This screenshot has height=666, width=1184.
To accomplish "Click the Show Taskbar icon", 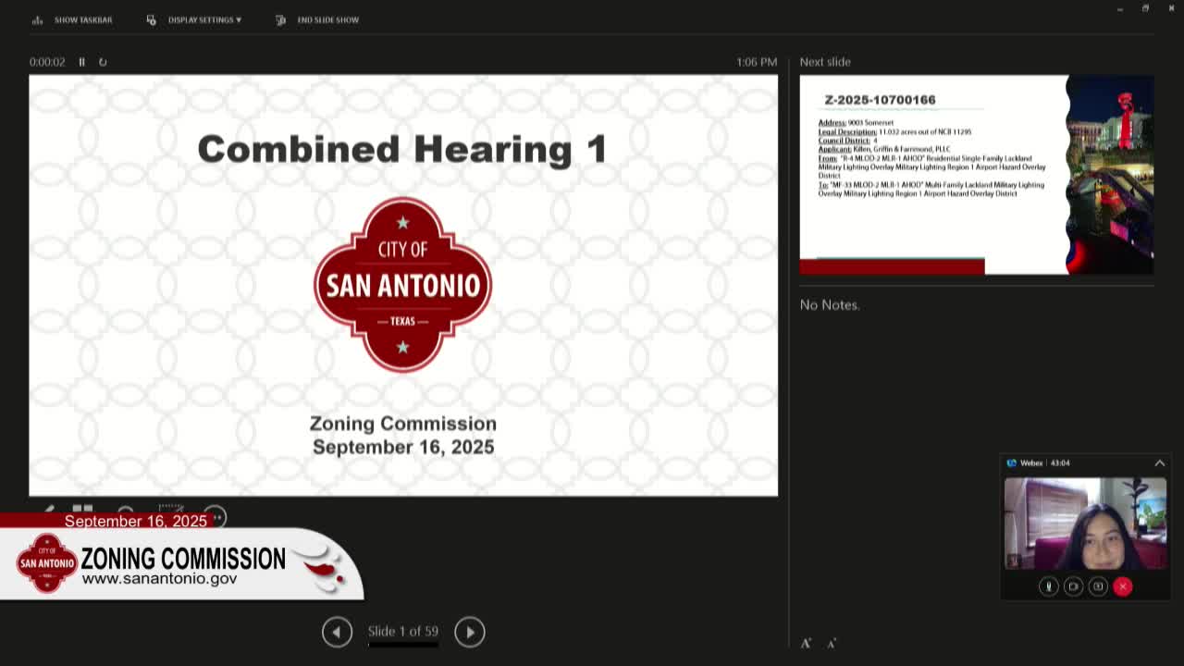I will (x=38, y=19).
